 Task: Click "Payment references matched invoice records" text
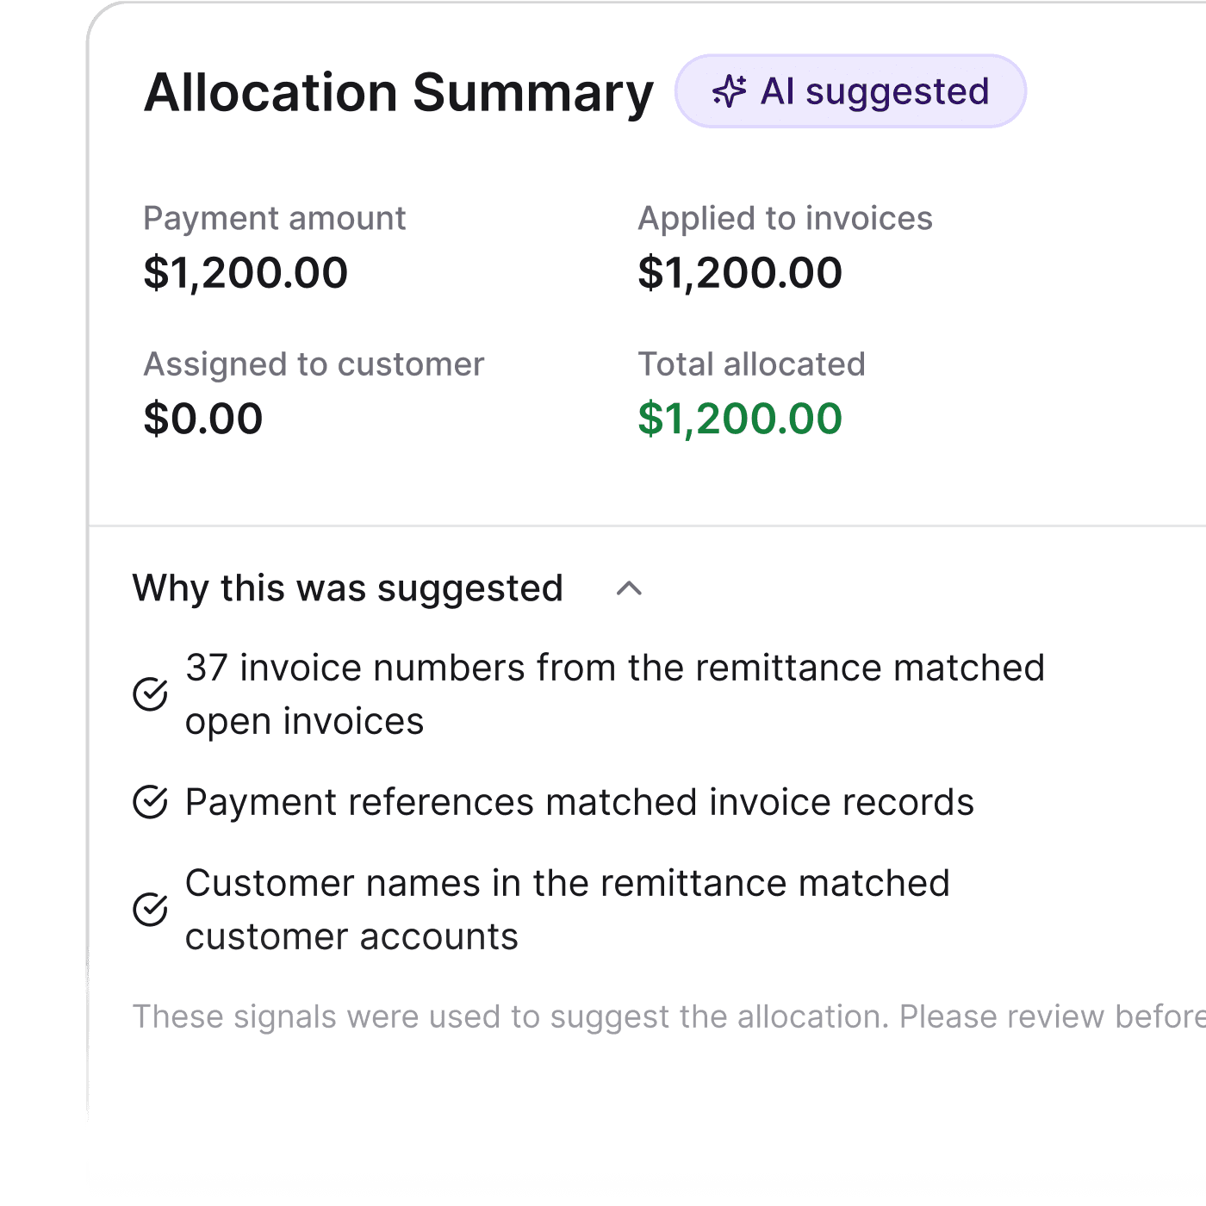[x=579, y=802]
